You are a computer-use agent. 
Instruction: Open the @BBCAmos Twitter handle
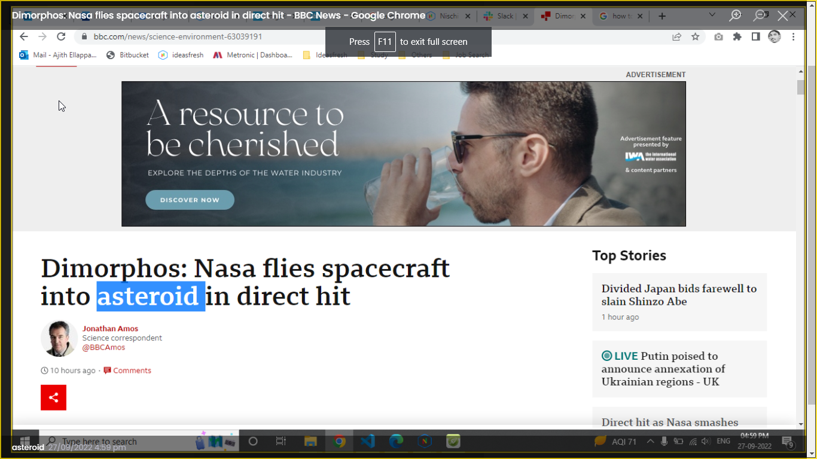[x=103, y=347]
